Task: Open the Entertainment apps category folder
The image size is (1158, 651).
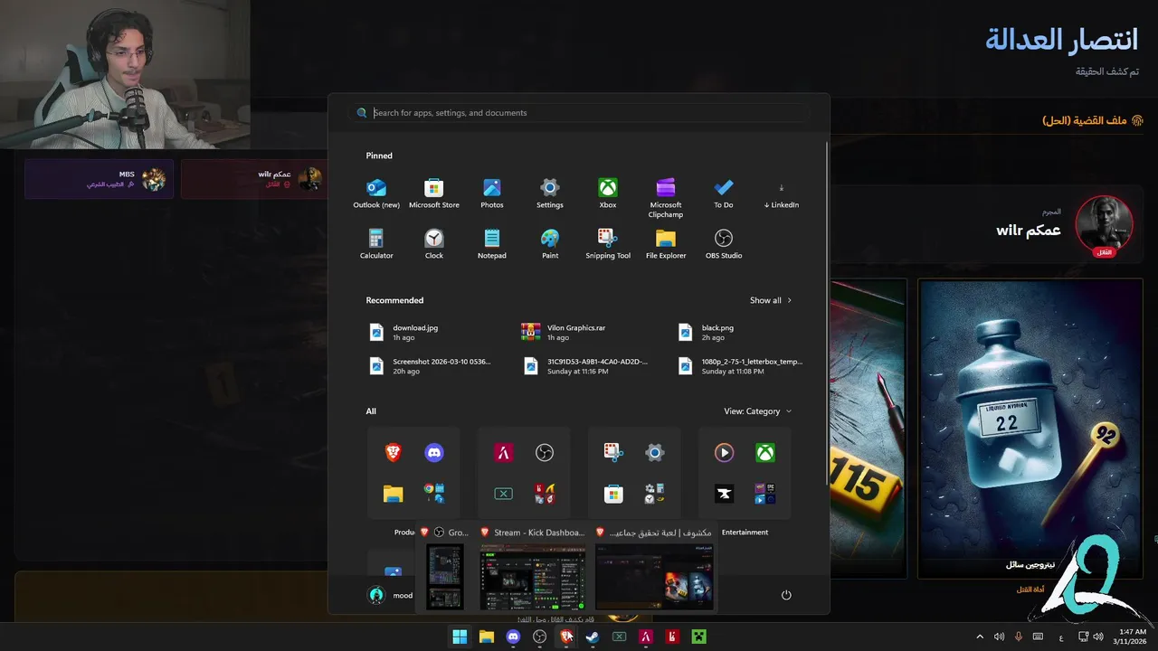Action: (745, 473)
